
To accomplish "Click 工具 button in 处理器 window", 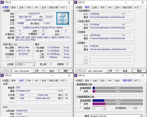I will tap(37, 71).
